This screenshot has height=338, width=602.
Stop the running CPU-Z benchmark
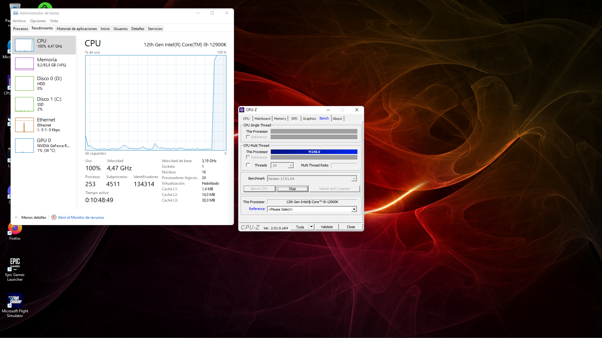point(292,189)
